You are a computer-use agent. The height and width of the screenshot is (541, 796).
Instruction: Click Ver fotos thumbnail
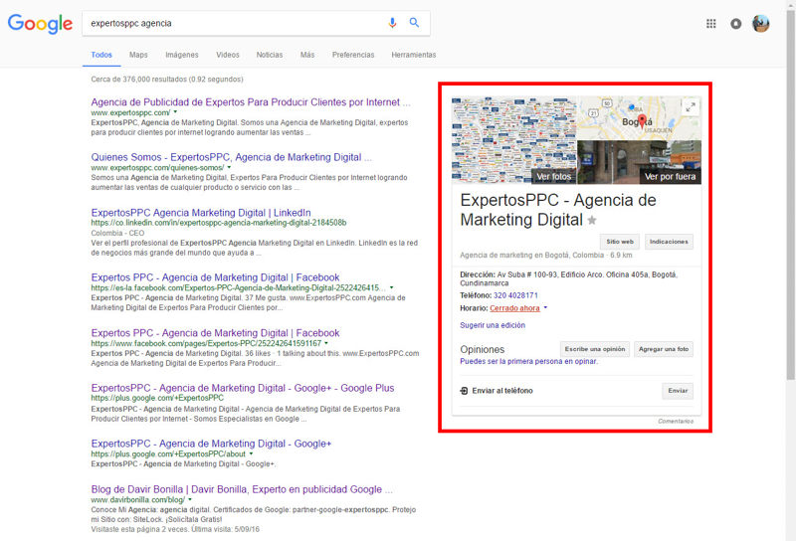pos(513,140)
